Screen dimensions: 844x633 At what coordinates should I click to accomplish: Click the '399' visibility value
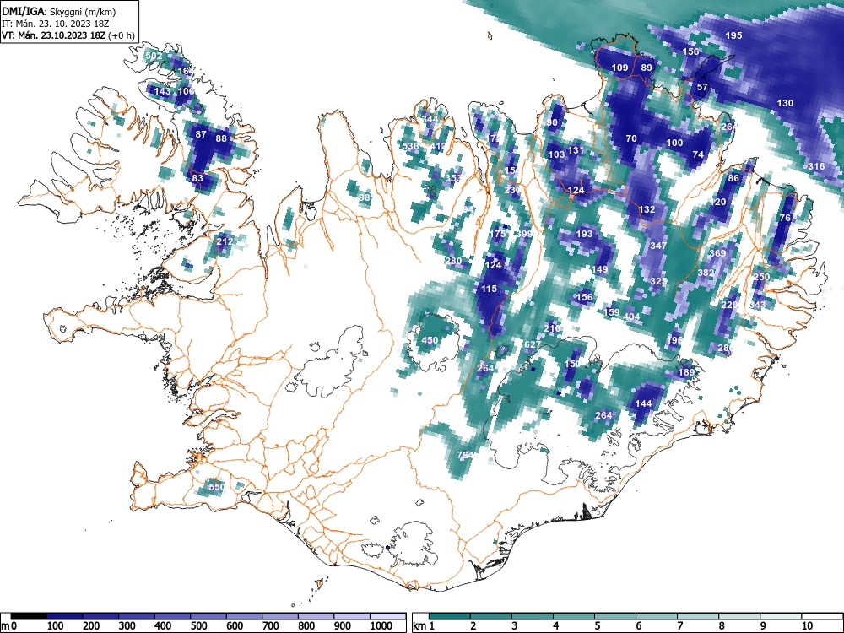pos(524,234)
